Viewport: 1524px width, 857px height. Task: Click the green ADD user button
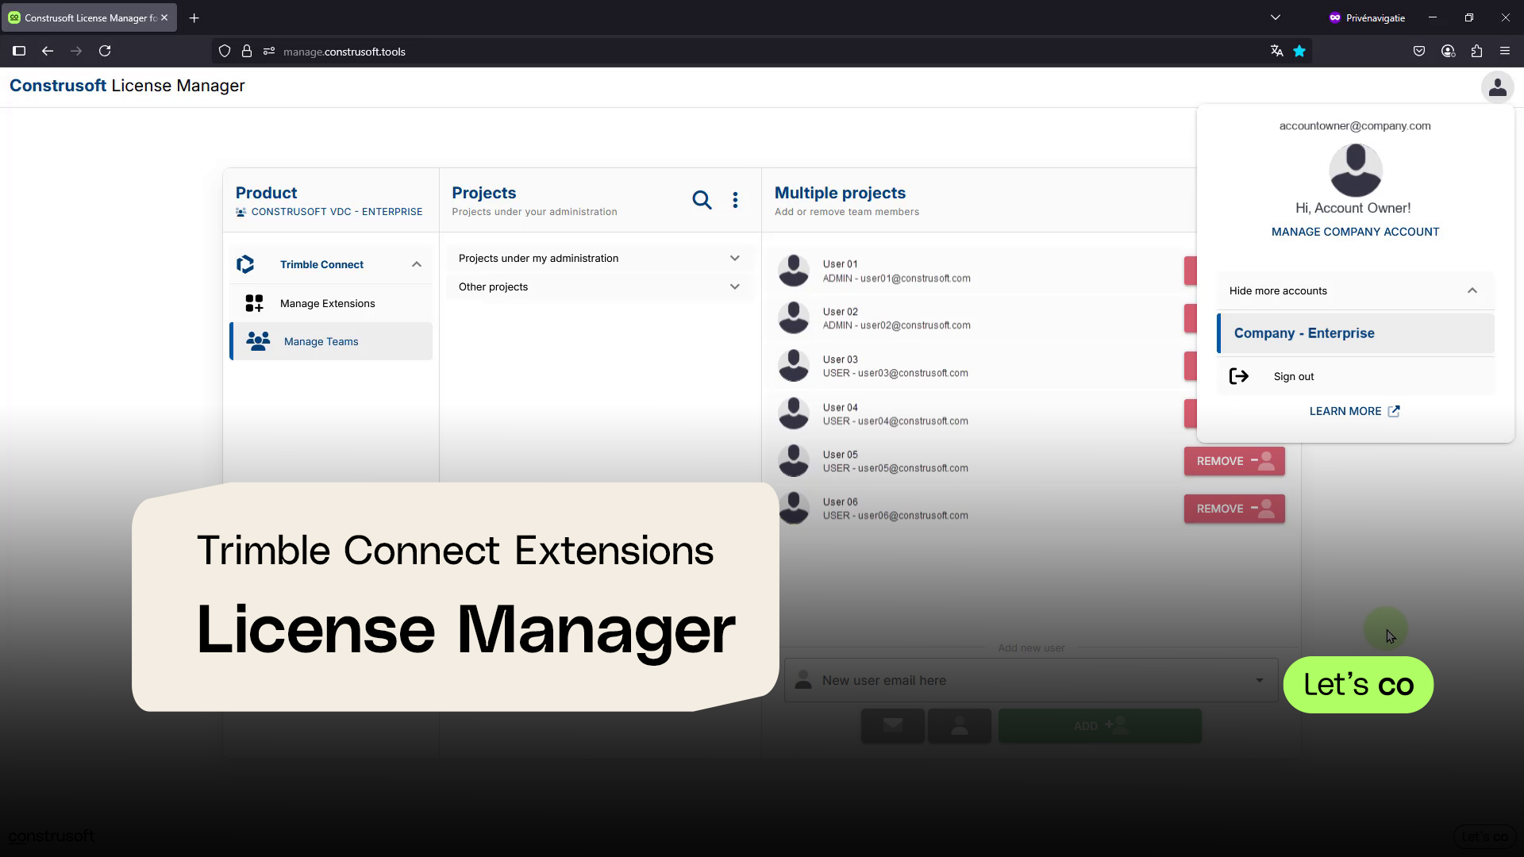click(1099, 726)
